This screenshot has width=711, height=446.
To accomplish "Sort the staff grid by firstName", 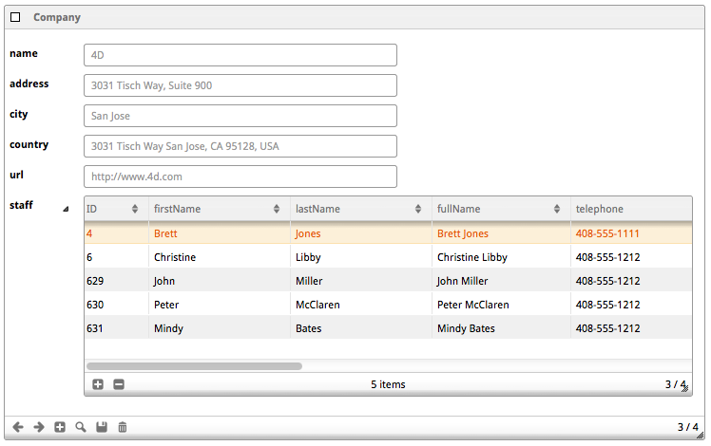I will coord(219,209).
